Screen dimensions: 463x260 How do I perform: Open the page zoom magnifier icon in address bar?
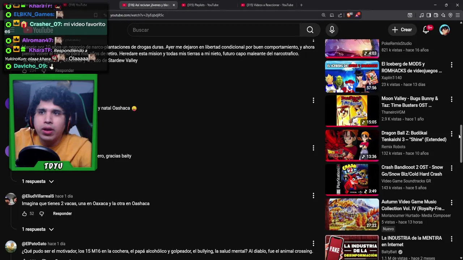pos(323,15)
